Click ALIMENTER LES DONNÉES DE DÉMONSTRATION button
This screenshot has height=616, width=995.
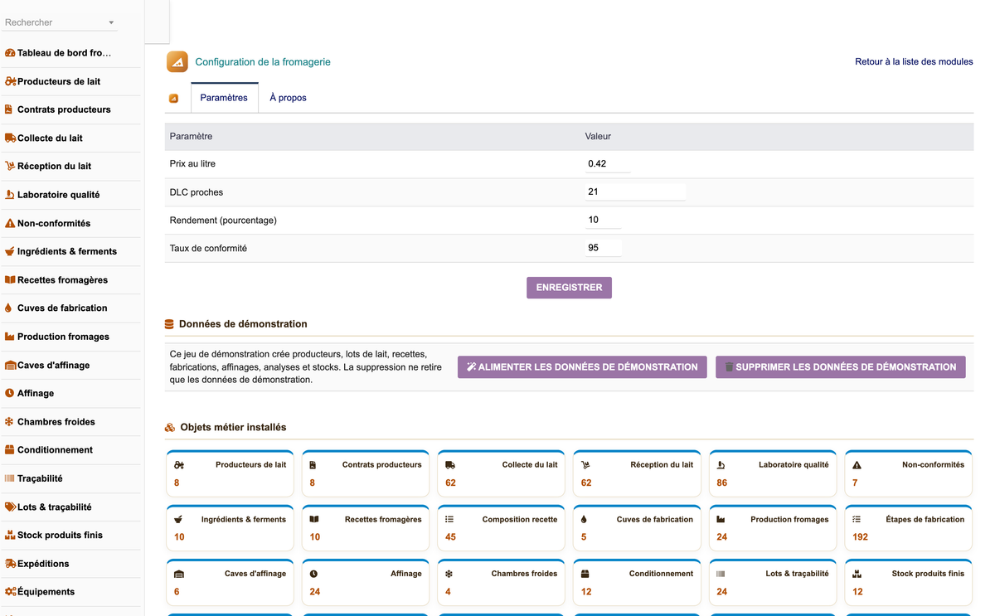tap(582, 367)
